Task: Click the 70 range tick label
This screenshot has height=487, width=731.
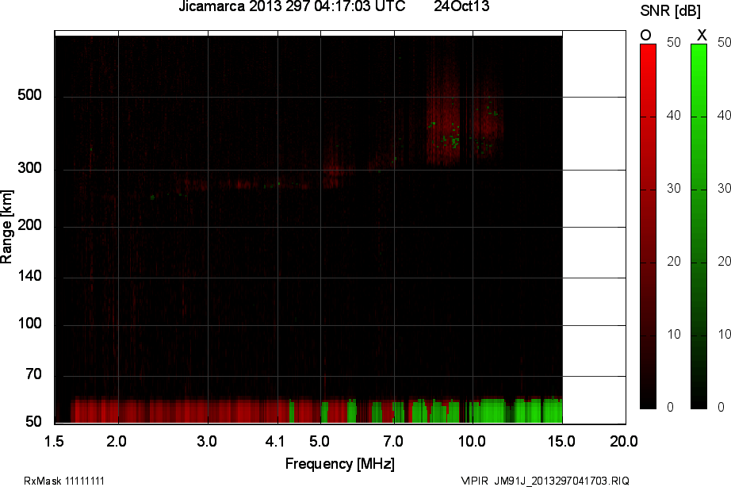Action: (x=33, y=375)
